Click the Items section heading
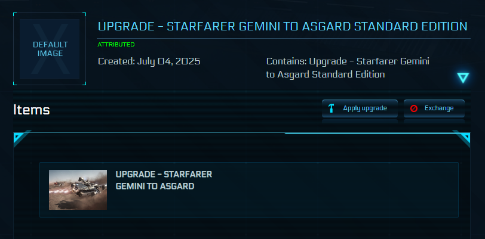 click(x=32, y=110)
